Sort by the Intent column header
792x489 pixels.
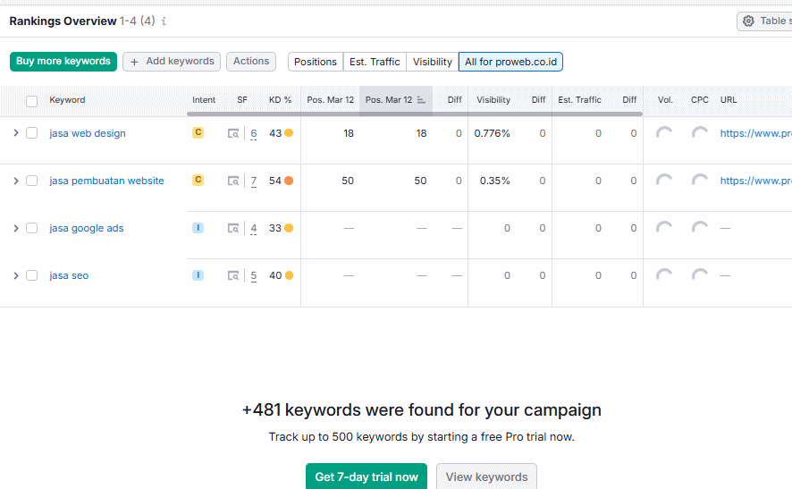point(204,100)
